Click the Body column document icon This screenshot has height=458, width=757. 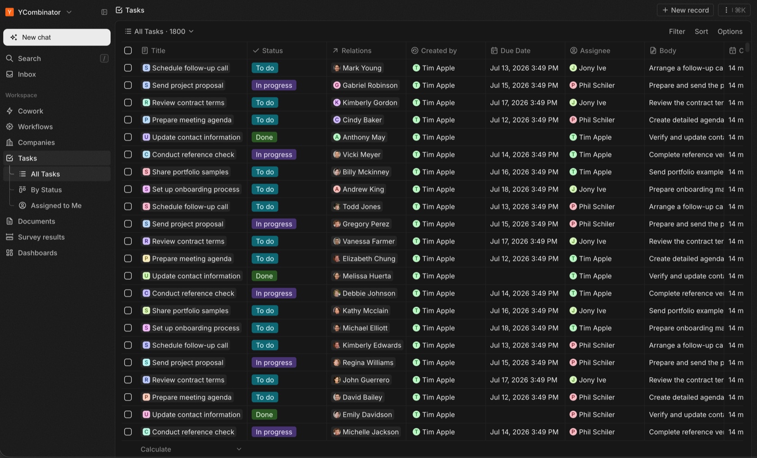point(653,50)
